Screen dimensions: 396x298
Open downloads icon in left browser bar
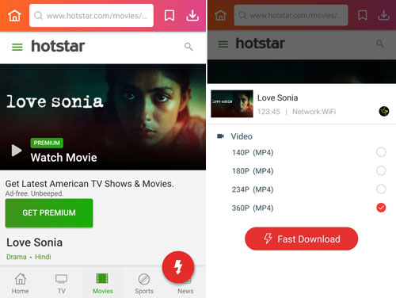tap(192, 16)
